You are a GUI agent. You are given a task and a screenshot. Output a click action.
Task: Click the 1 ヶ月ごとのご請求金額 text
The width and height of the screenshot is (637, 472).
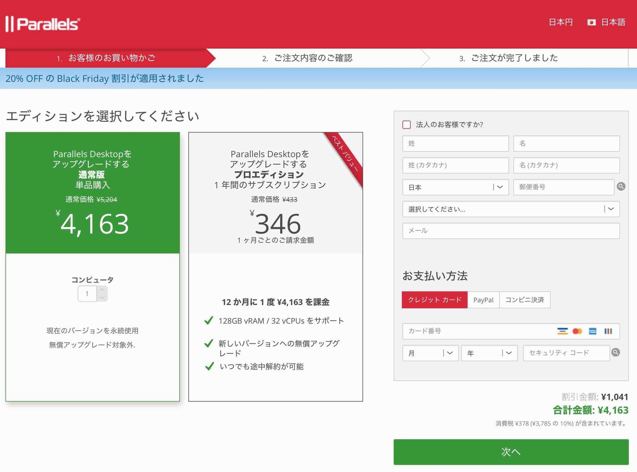tap(276, 240)
